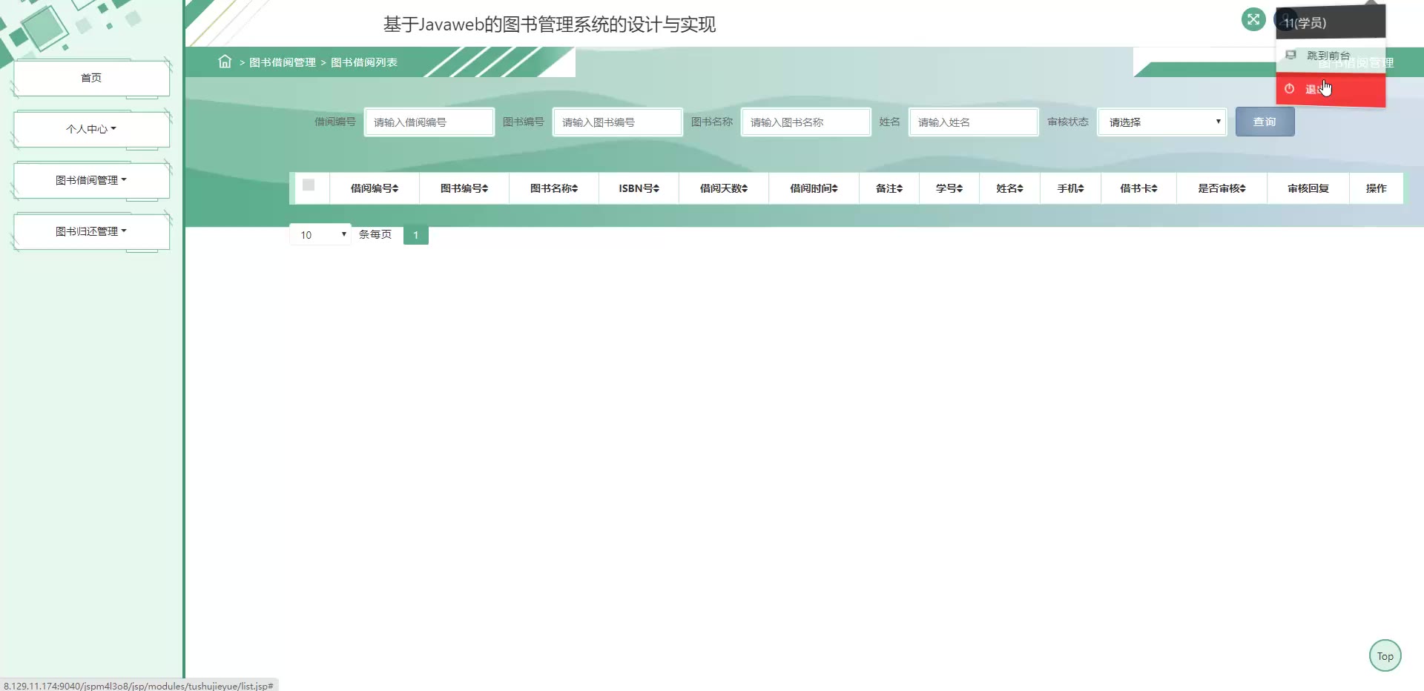Click the home icon in breadcrumb
Viewport: 1424px width, 691px height.
(225, 62)
